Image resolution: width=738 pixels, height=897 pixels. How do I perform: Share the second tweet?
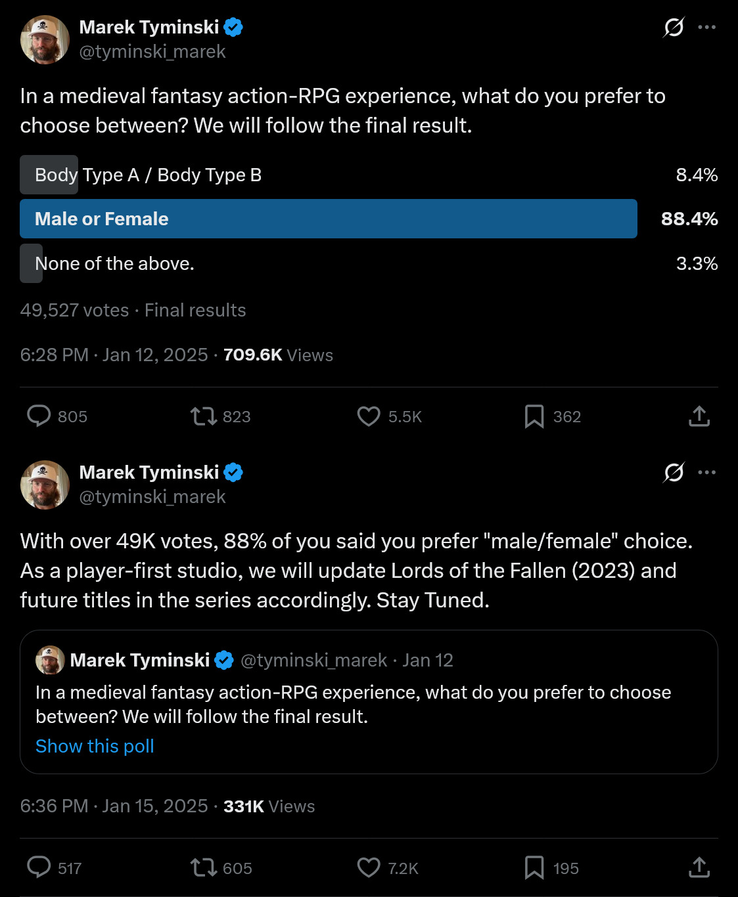click(x=699, y=867)
